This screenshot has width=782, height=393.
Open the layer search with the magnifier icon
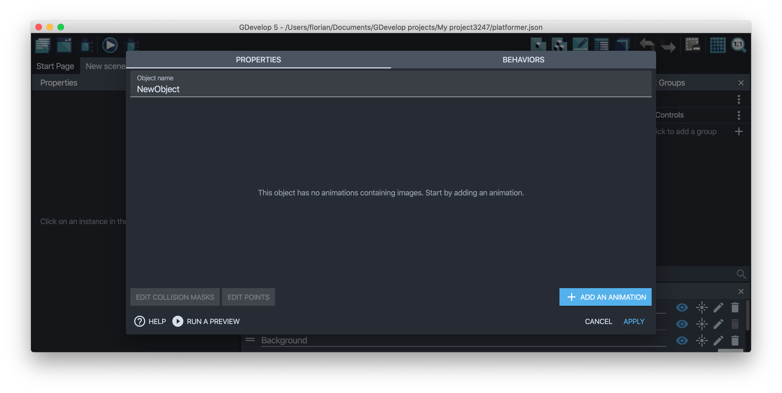click(742, 274)
